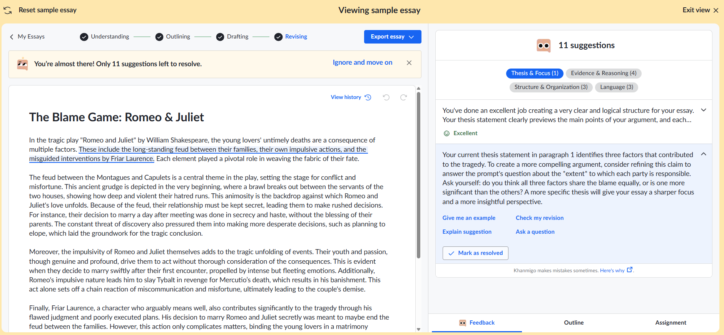Image resolution: width=724 pixels, height=335 pixels.
Task: Open View history
Action: pos(351,97)
